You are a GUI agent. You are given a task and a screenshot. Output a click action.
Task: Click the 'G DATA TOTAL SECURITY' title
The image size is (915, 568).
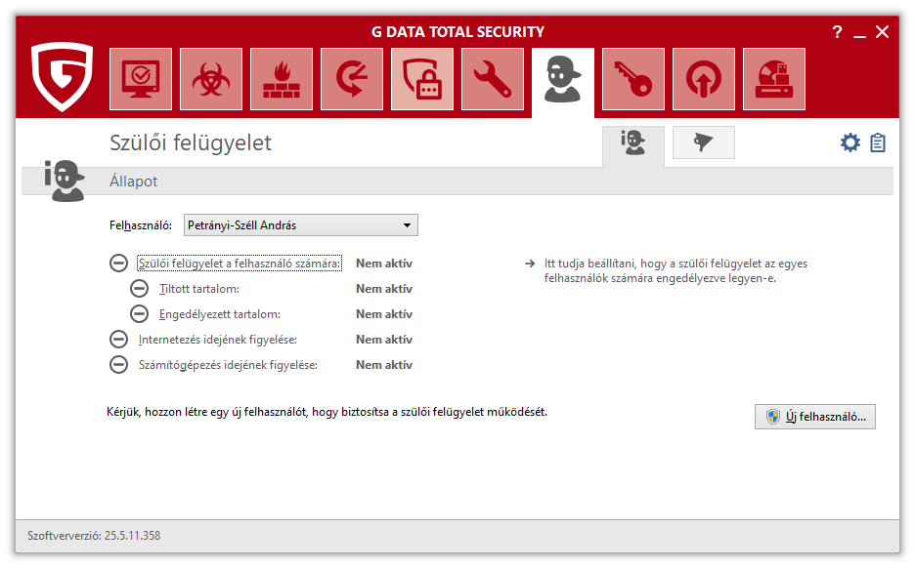(458, 32)
